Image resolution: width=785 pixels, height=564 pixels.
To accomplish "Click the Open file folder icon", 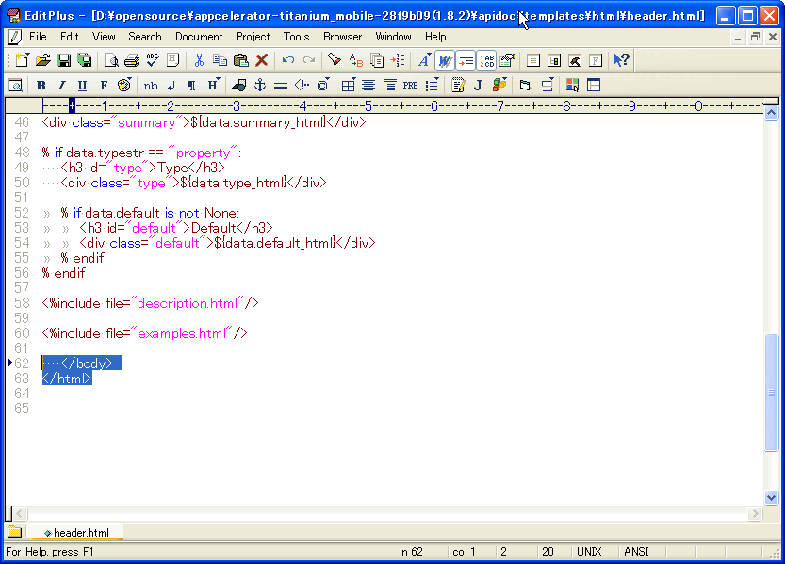I will [43, 60].
